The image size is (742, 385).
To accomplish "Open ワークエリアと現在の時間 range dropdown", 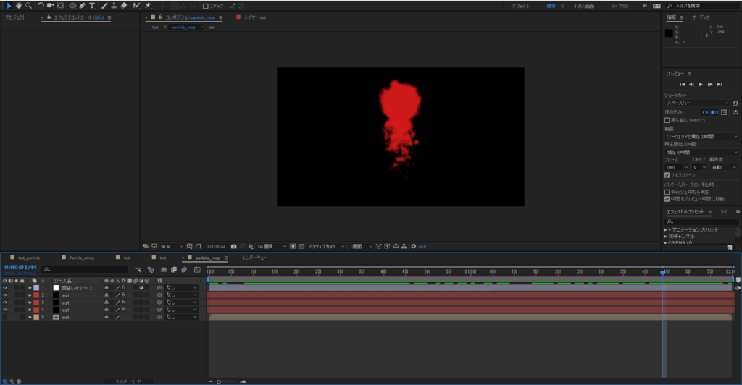I will 701,137.
